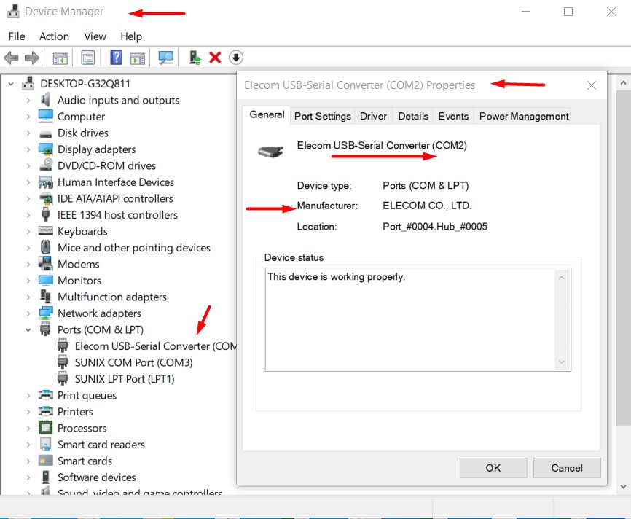Click the Print queues printer icon
The image size is (631, 519).
pos(45,394)
